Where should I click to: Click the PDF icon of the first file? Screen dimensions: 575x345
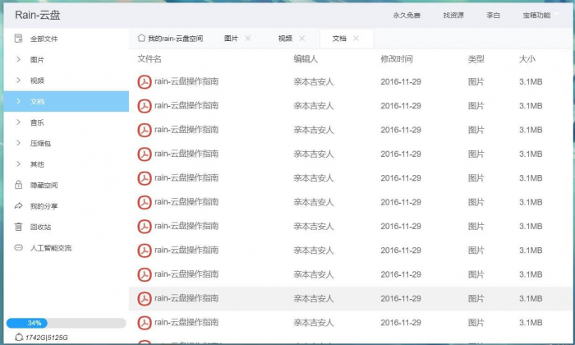pos(145,80)
